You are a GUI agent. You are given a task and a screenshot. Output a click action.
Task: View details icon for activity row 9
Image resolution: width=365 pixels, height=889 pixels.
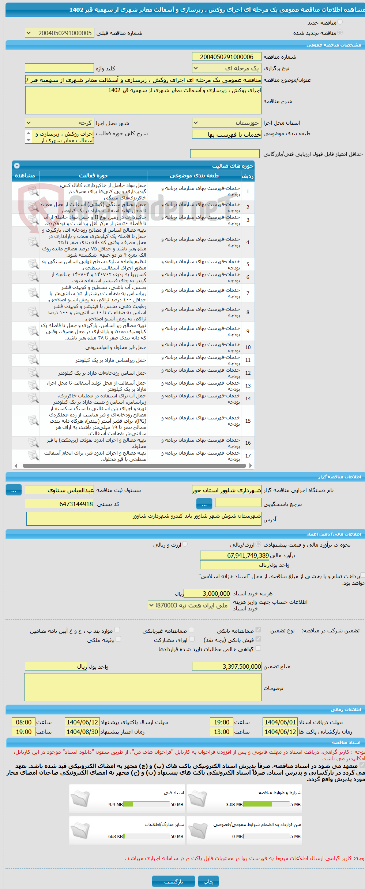pos(33,331)
